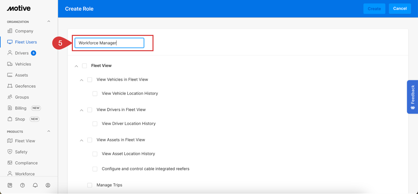Click the role name input field
This screenshot has height=194, width=418.
109,43
